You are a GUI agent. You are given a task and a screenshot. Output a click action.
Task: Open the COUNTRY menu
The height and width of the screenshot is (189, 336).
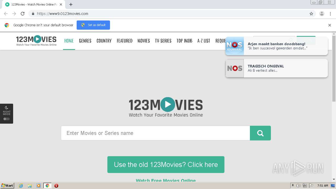tap(104, 41)
